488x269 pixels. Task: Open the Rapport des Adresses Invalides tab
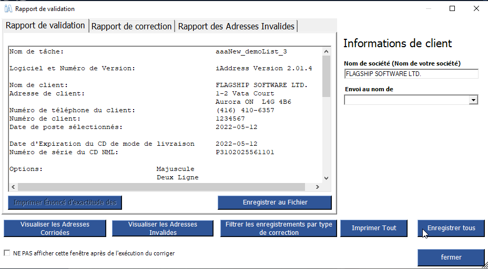tap(236, 26)
